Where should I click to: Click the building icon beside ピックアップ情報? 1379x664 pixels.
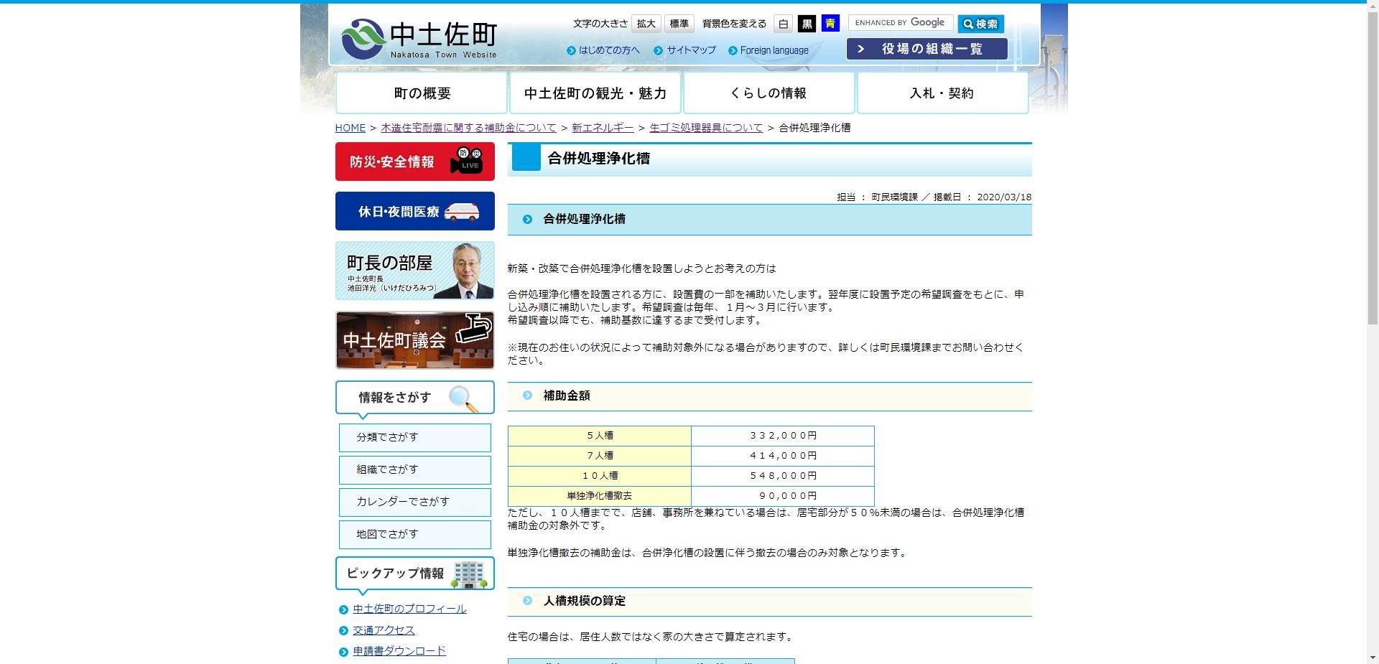(468, 574)
